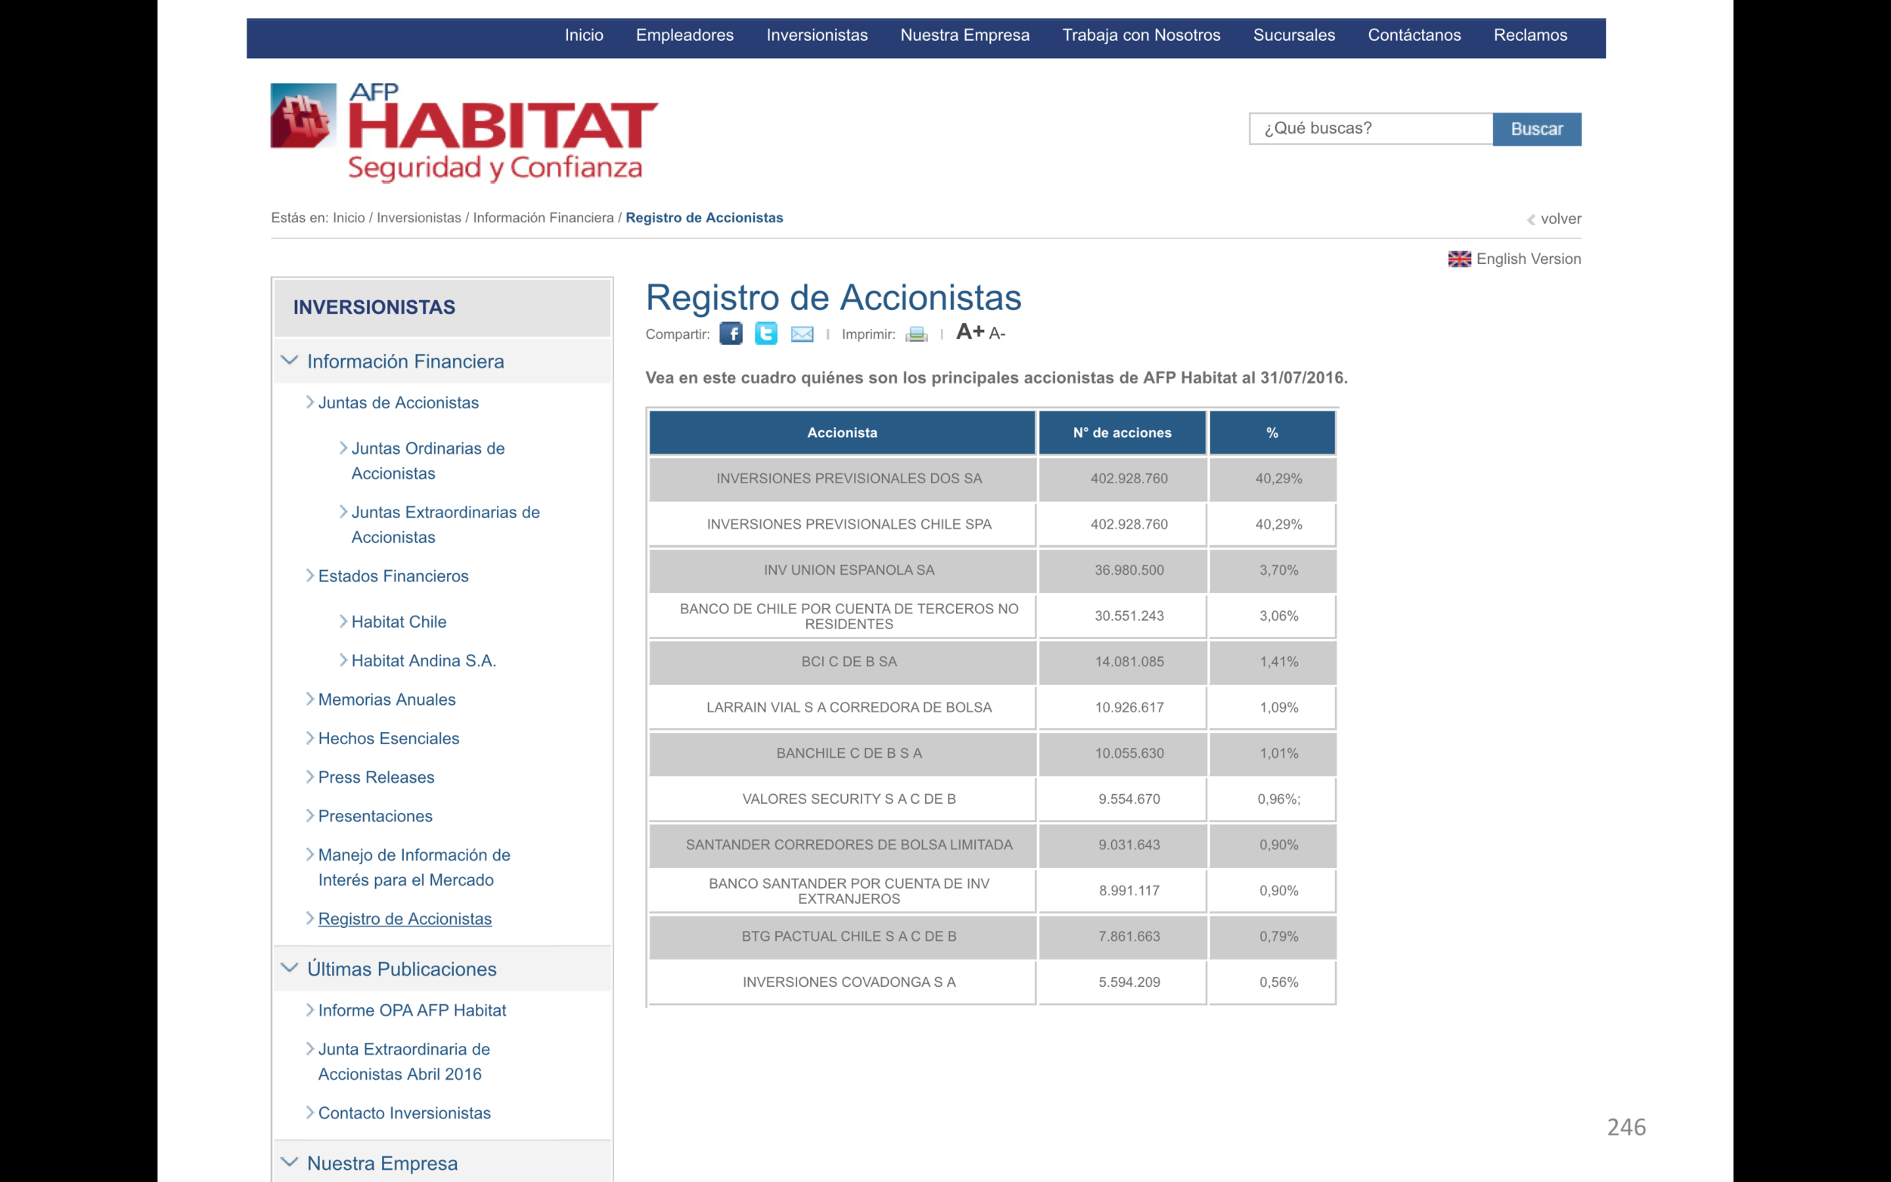The width and height of the screenshot is (1891, 1182).
Task: Open Reclamos menu item
Action: (1530, 36)
